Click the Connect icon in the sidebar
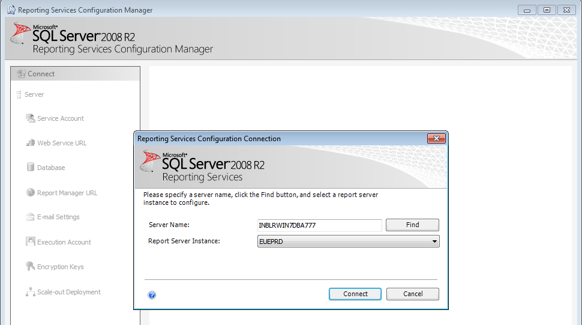The image size is (582, 325). [x=21, y=73]
